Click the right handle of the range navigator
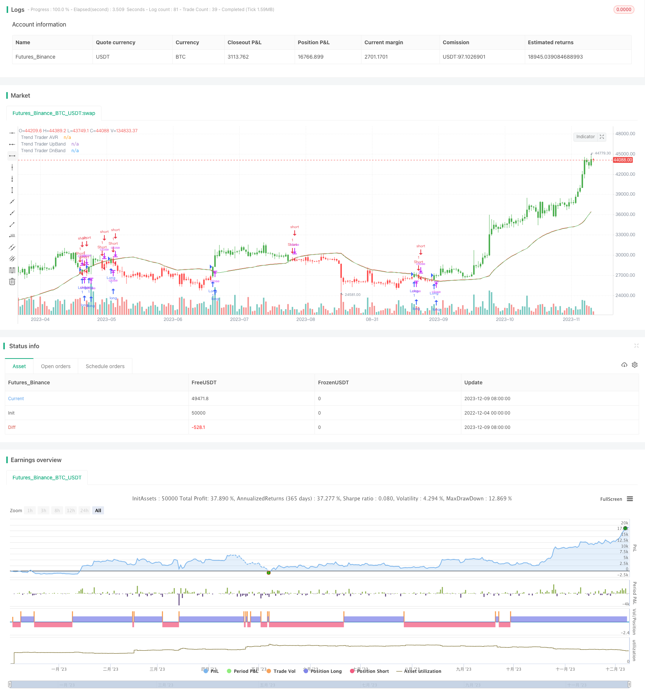The height and width of the screenshot is (699, 645). pyautogui.click(x=630, y=684)
